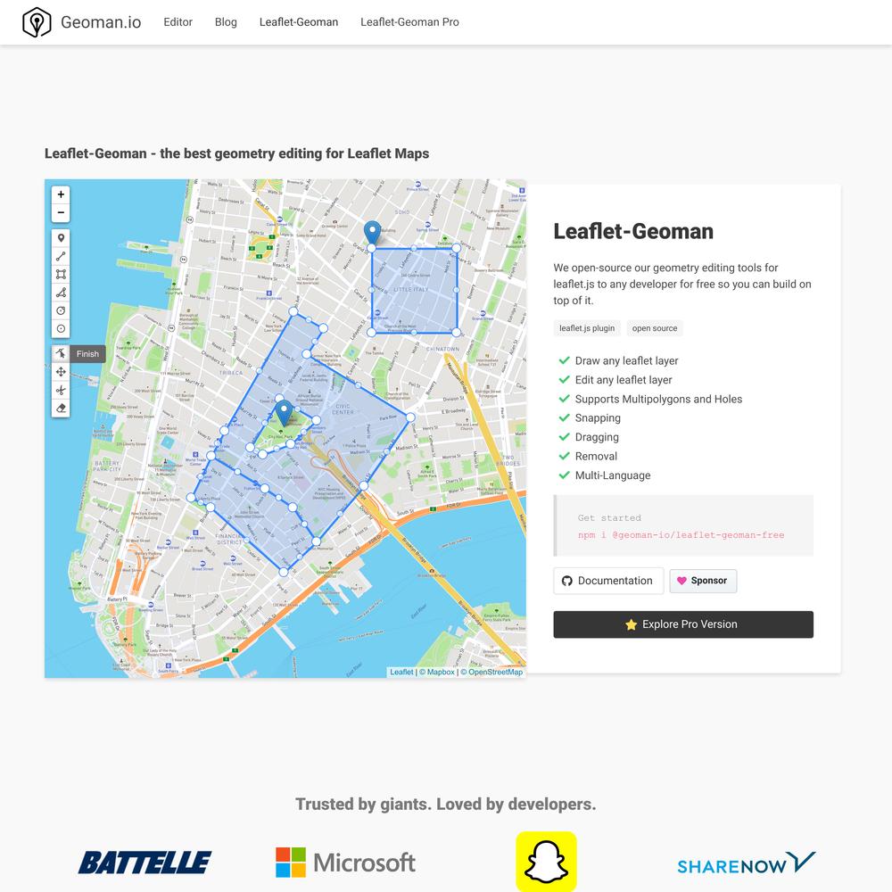Click the 'Edit any leaflet layer' text

pyautogui.click(x=624, y=380)
